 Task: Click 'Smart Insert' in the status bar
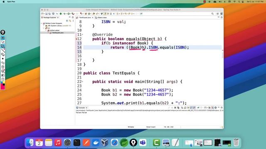(151, 127)
